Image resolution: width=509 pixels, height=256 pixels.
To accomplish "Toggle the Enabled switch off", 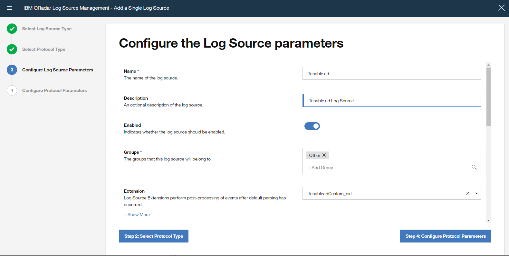I will point(312,126).
